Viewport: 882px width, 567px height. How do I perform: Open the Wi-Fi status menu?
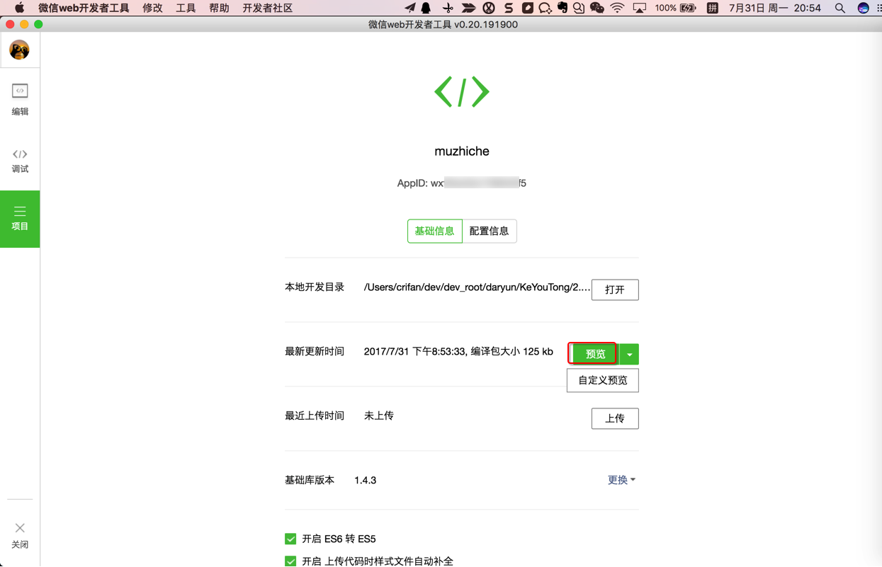coord(618,8)
